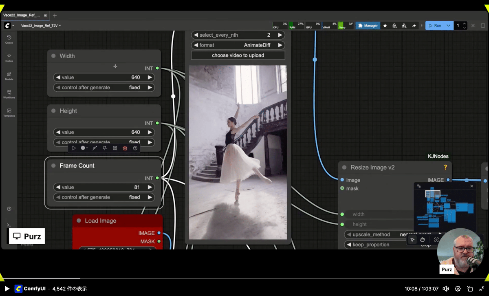Click choose video to upload button
Image resolution: width=489 pixels, height=296 pixels.
click(238, 55)
